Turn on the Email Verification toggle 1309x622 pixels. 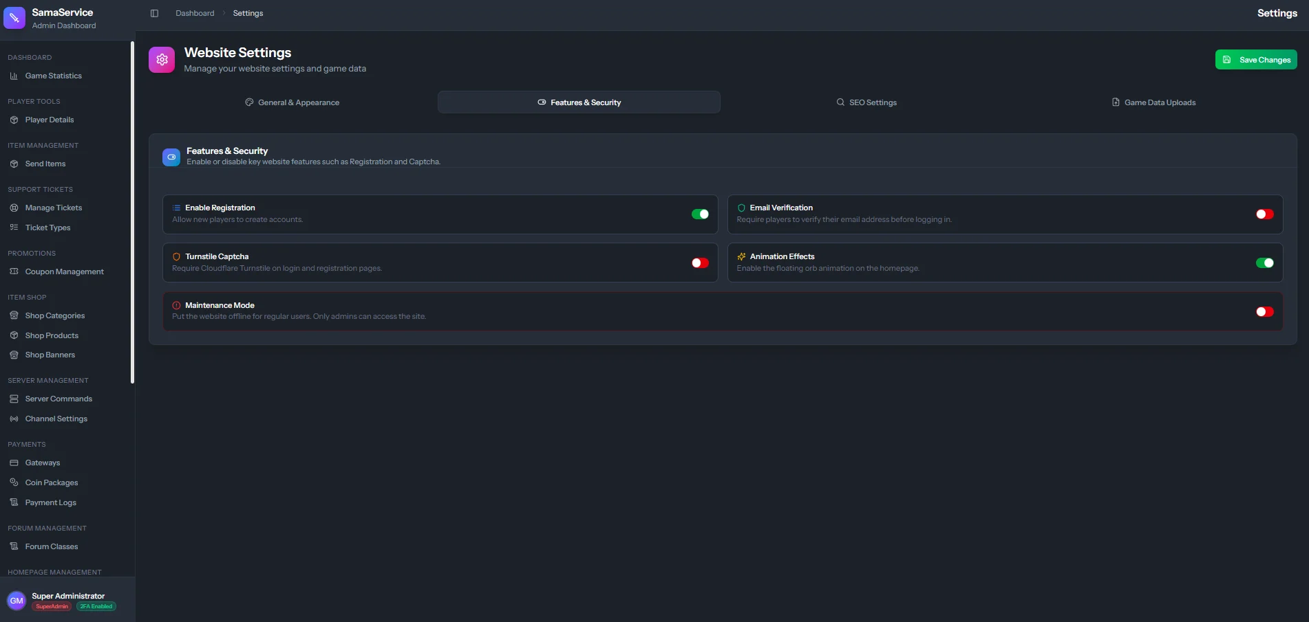(1264, 214)
